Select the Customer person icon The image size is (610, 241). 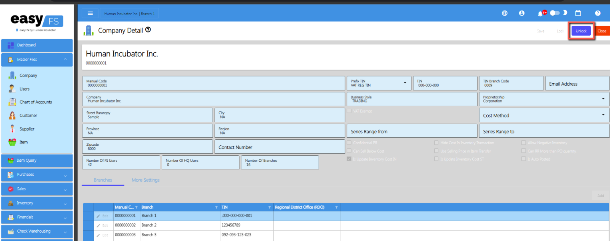click(12, 115)
